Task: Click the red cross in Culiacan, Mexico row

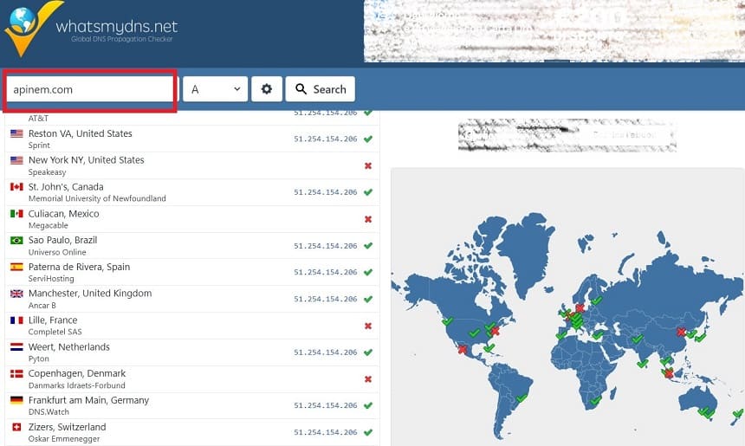Action: coord(368,219)
